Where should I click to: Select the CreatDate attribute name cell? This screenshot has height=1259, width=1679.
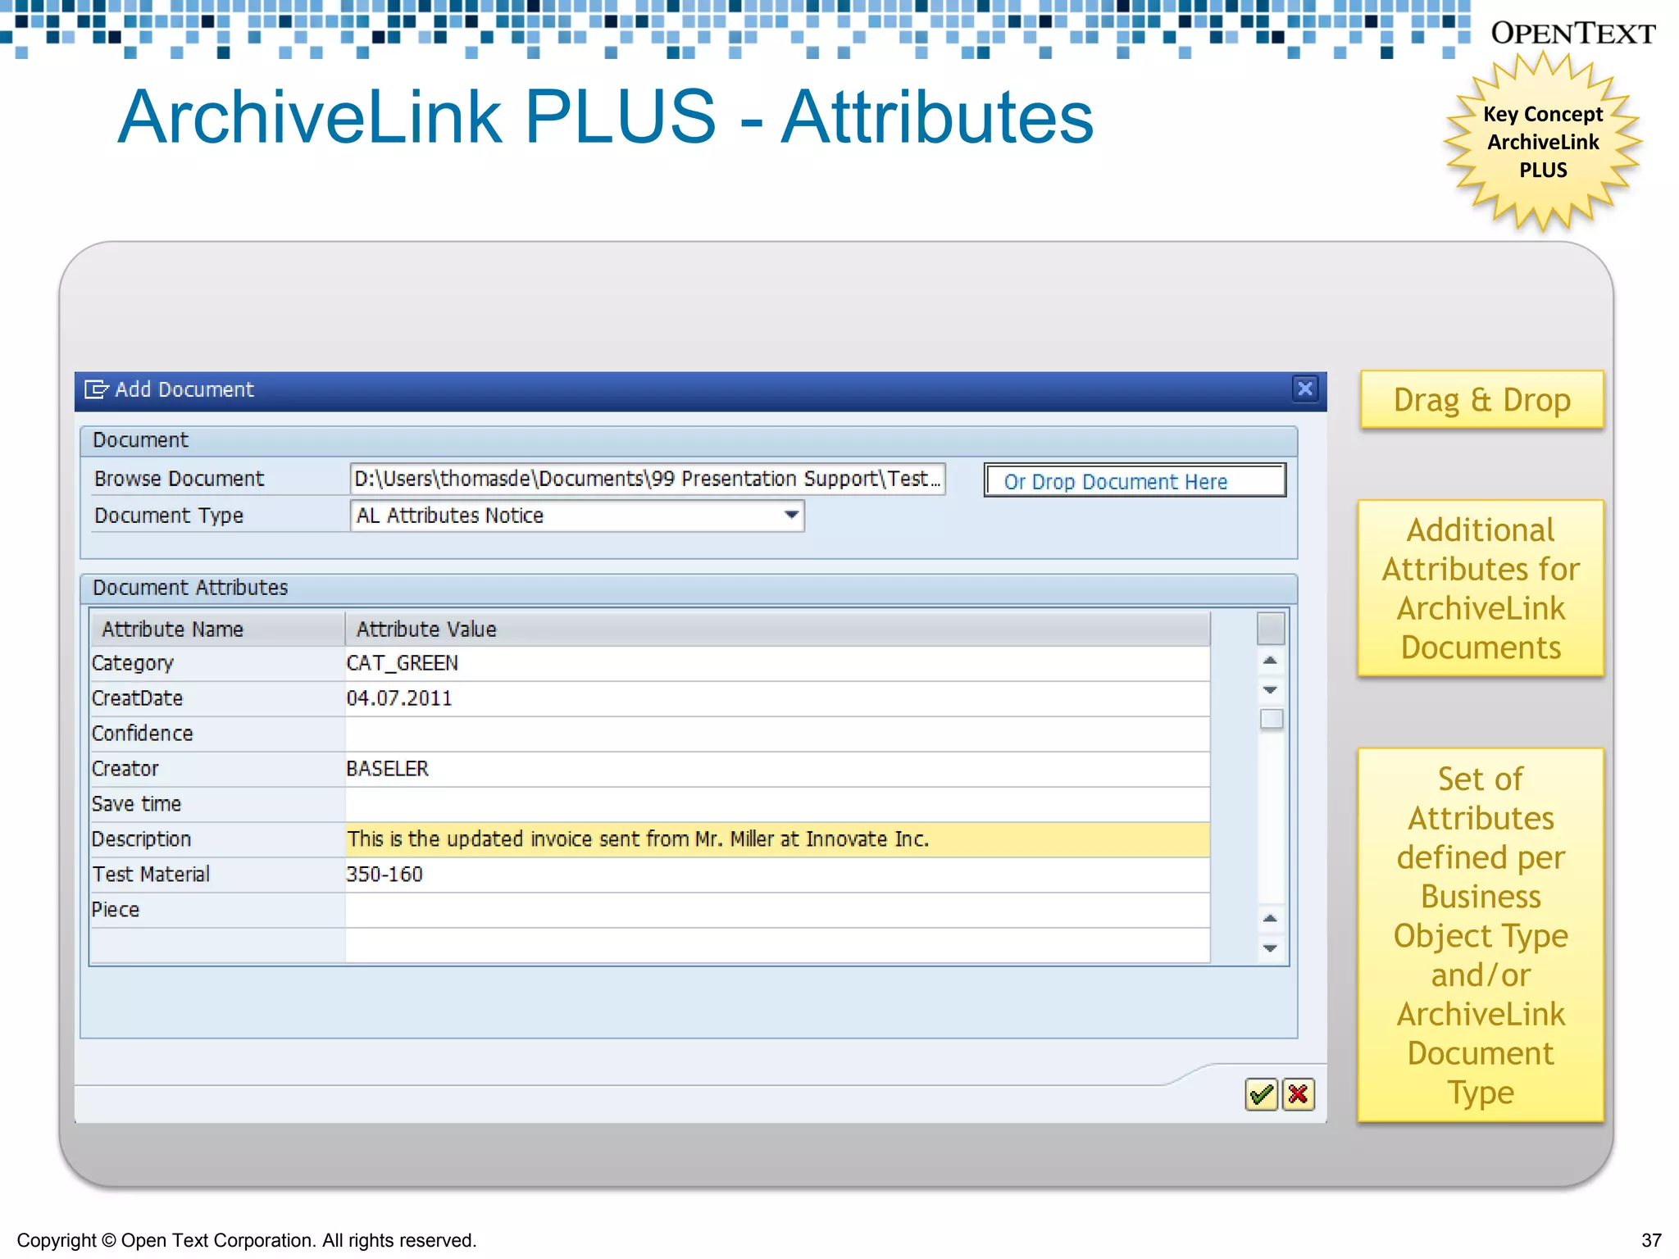coord(217,698)
